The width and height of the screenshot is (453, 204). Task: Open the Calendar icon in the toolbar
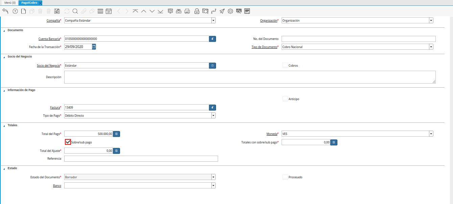pos(109,11)
